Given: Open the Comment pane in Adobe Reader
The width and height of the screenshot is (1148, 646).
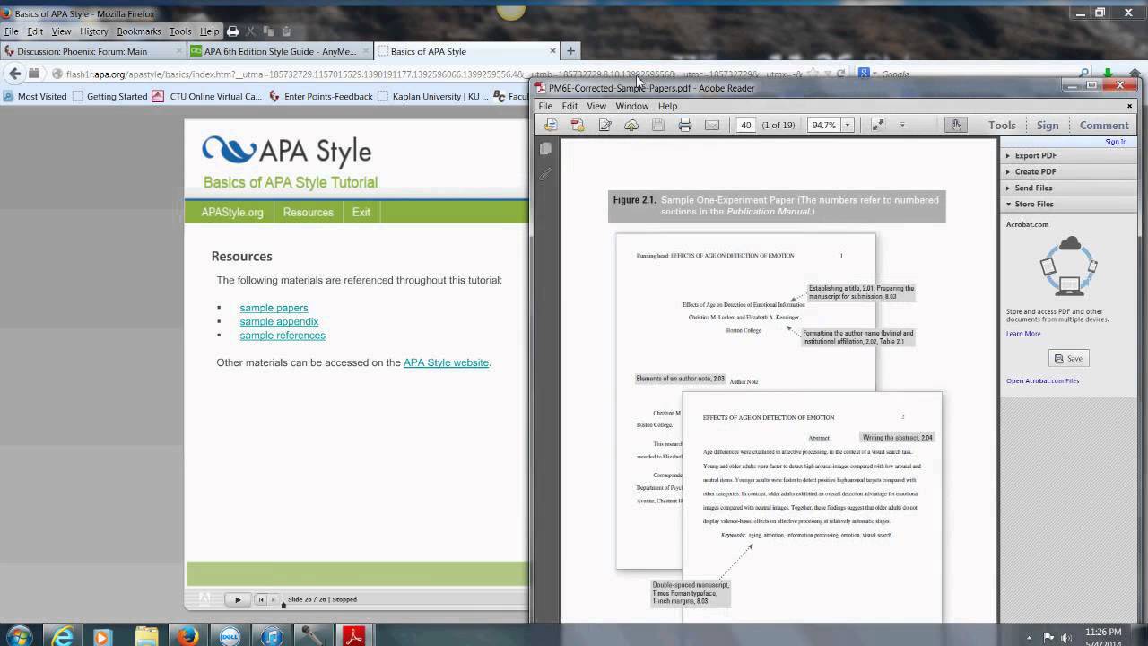Looking at the screenshot, I should click(1104, 125).
